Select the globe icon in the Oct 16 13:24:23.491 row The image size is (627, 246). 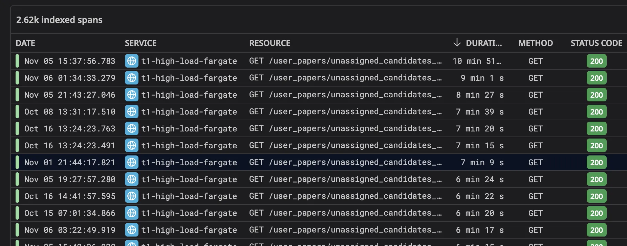132,146
